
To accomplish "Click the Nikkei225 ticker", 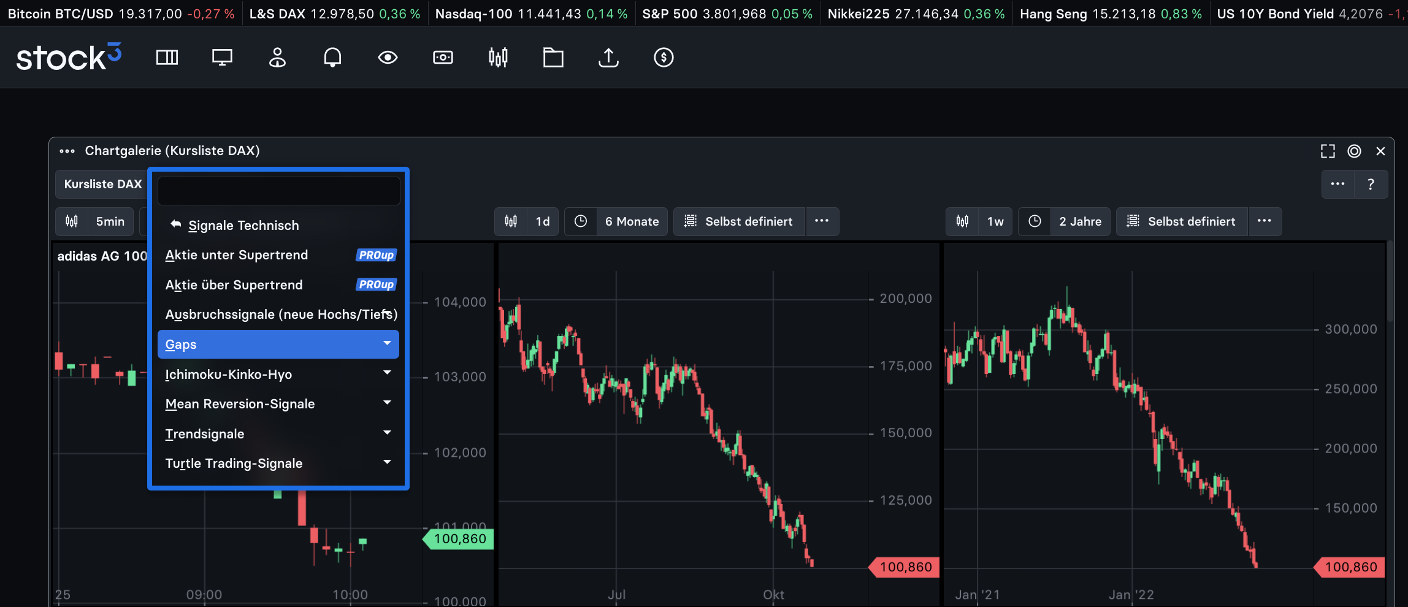I will 916,13.
